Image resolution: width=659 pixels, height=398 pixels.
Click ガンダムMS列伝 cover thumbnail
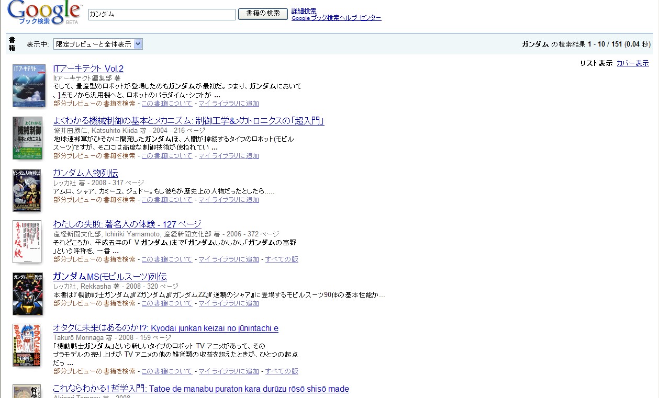point(27,293)
